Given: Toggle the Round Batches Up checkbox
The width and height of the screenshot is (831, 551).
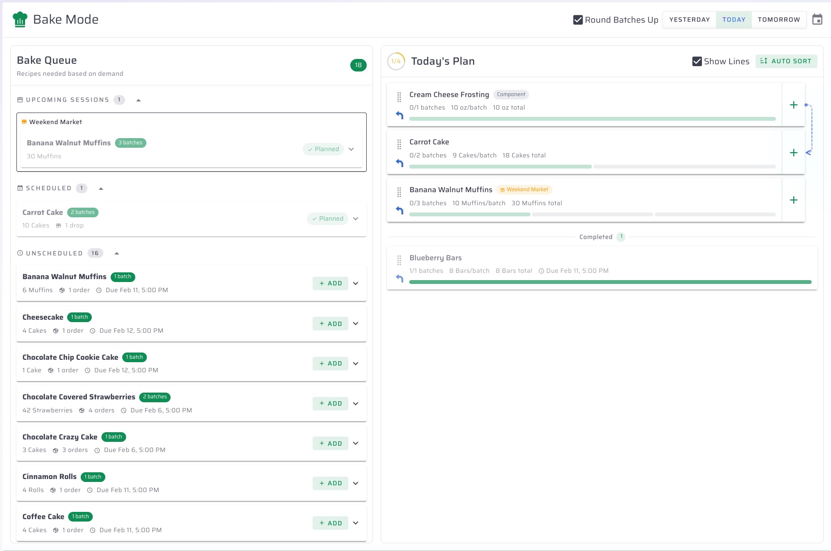Looking at the screenshot, I should [578, 20].
